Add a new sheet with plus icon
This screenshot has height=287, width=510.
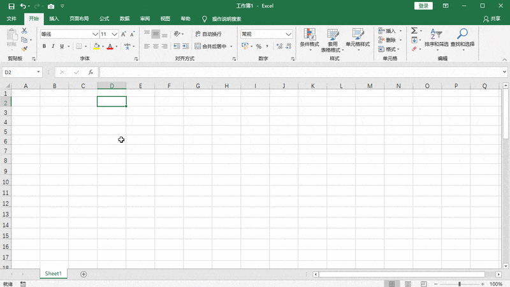point(84,274)
